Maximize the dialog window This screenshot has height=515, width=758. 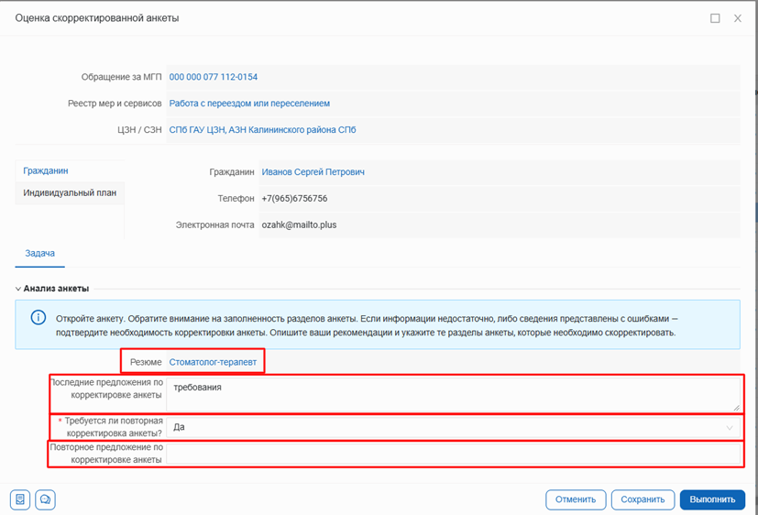(x=715, y=18)
